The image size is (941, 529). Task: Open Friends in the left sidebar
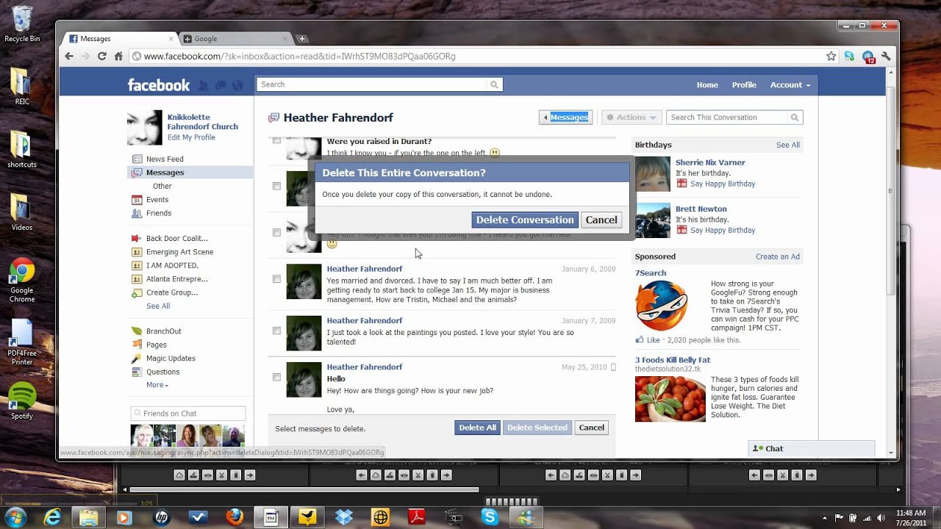click(159, 213)
